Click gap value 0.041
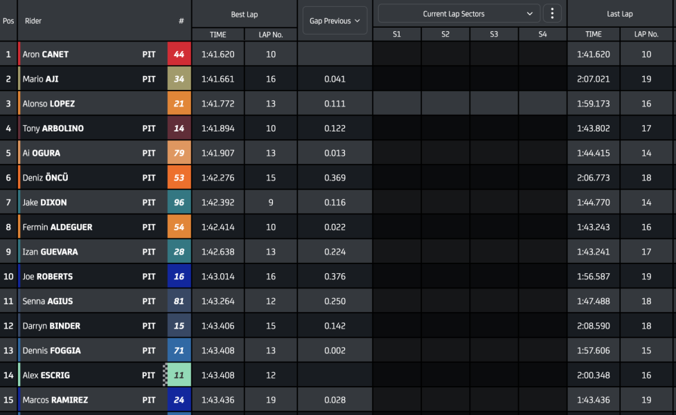Image resolution: width=676 pixels, height=415 pixels. 335,79
